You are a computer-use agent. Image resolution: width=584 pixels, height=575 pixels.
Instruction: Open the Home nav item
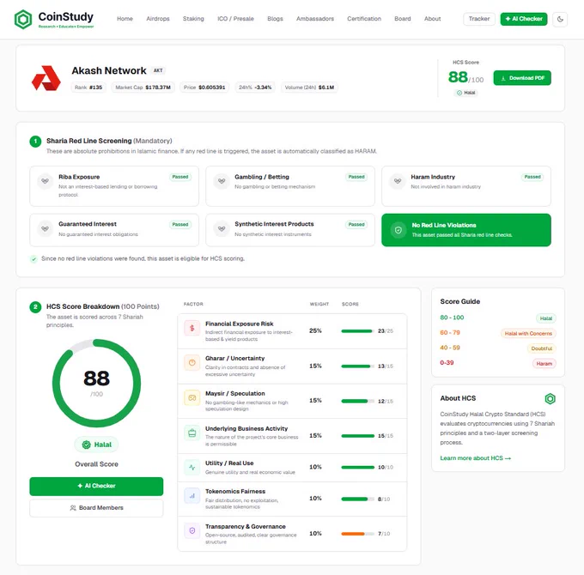[125, 19]
